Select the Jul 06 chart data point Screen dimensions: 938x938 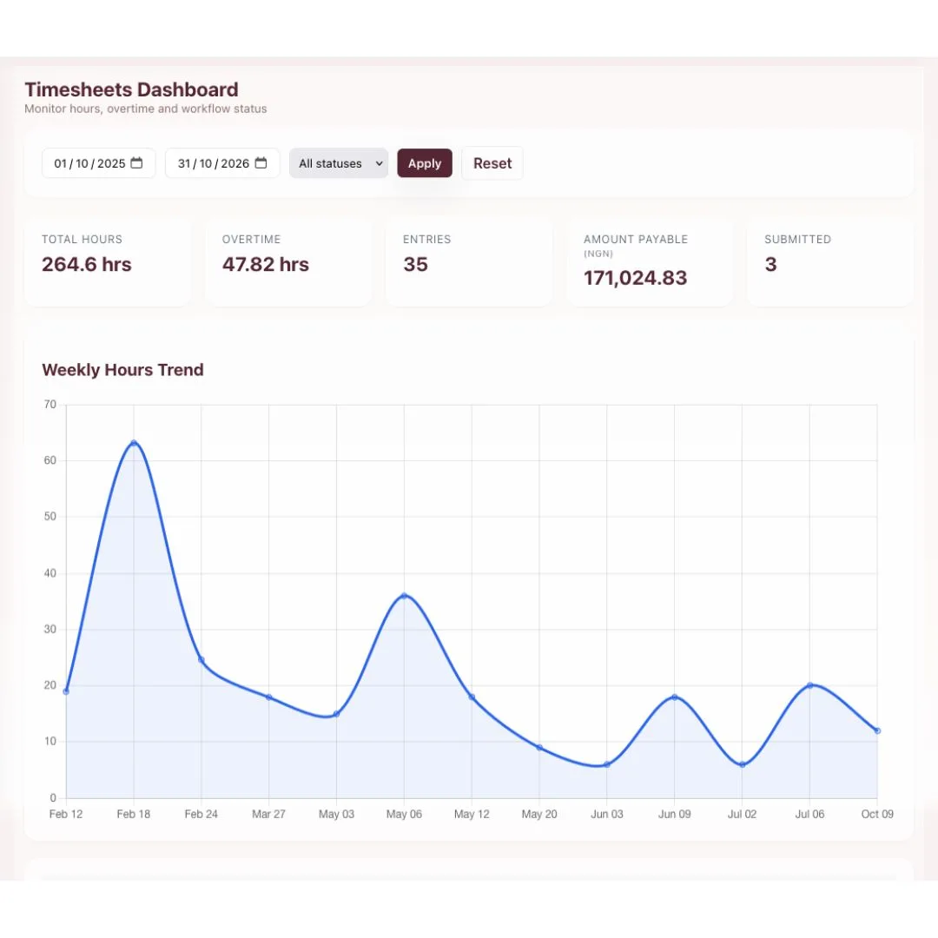(810, 685)
